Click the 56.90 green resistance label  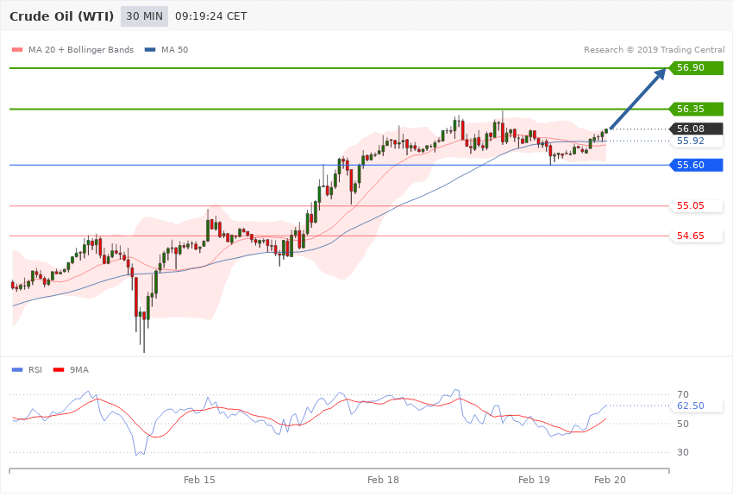(697, 68)
